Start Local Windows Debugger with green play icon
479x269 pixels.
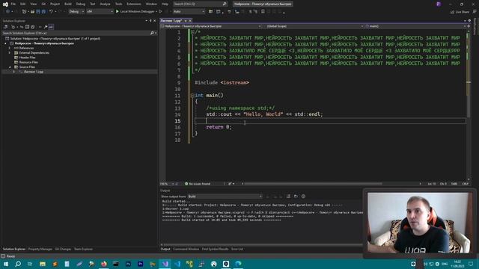(136, 12)
